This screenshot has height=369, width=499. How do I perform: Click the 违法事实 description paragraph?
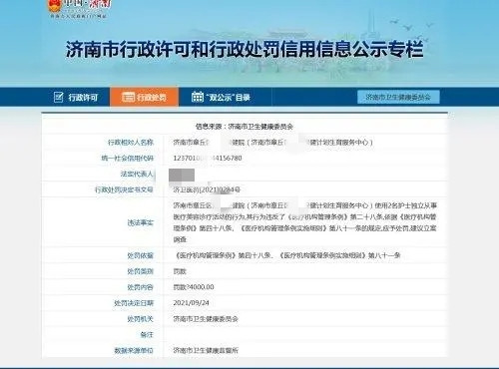coord(304,222)
